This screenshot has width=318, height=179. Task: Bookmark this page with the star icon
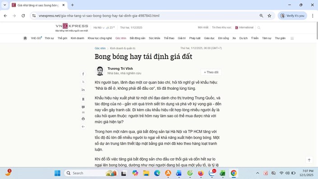pos(269,16)
